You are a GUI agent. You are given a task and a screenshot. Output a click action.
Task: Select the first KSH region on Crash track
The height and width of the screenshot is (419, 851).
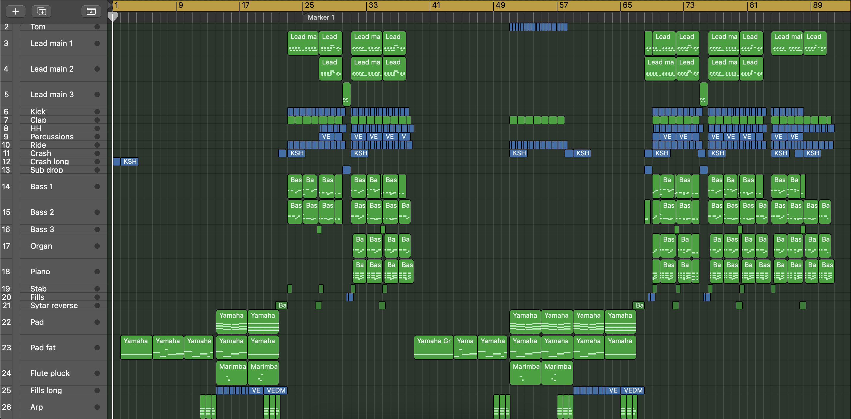coord(296,153)
